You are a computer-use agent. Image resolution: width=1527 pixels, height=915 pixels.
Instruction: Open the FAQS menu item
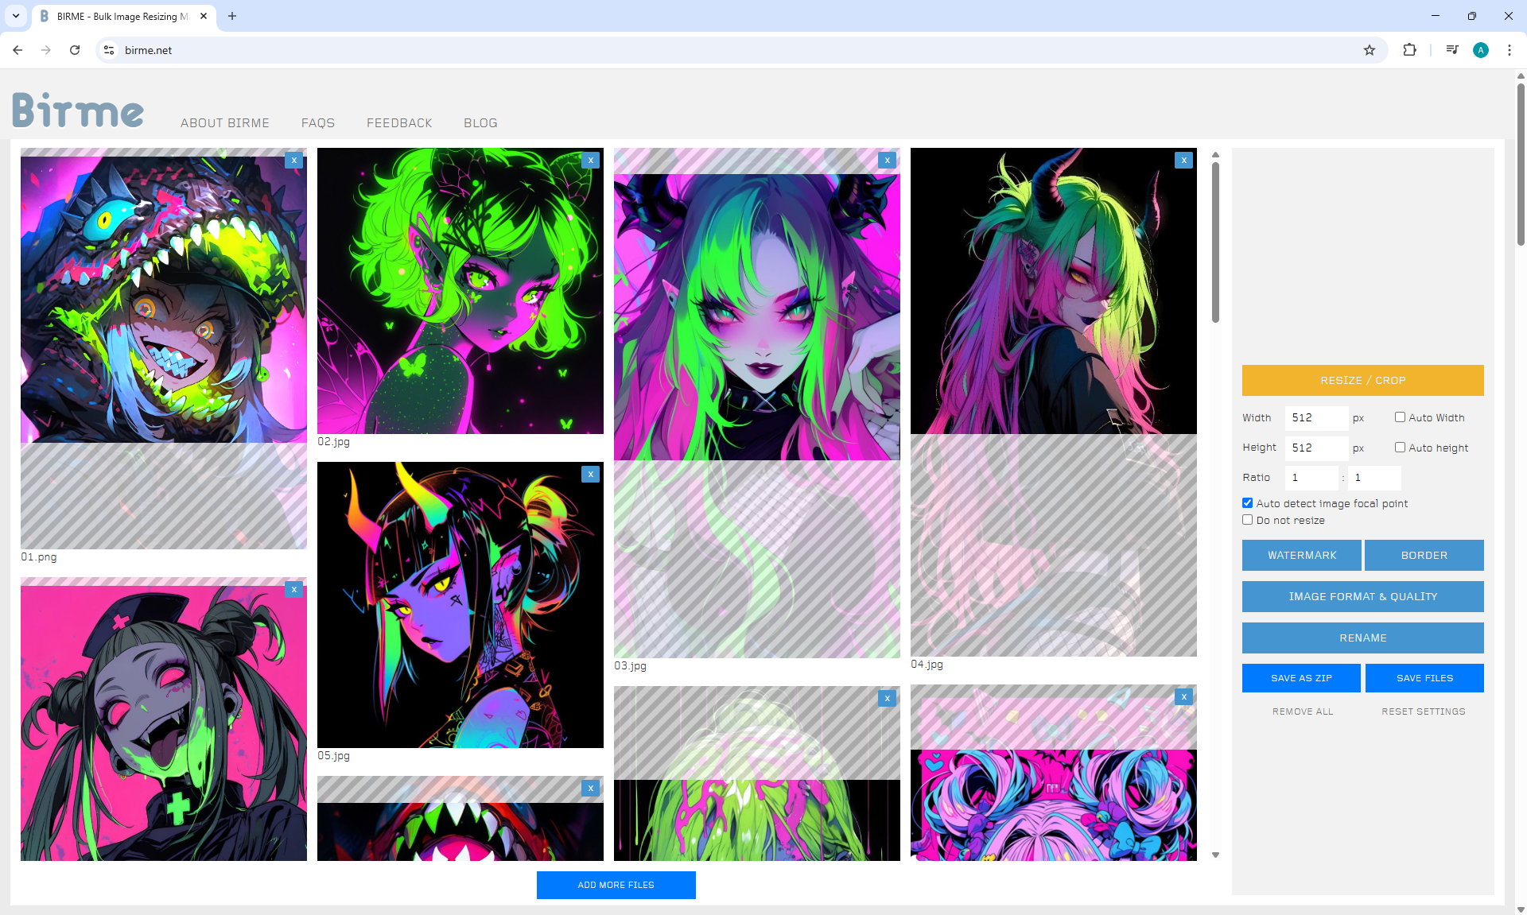coord(317,123)
